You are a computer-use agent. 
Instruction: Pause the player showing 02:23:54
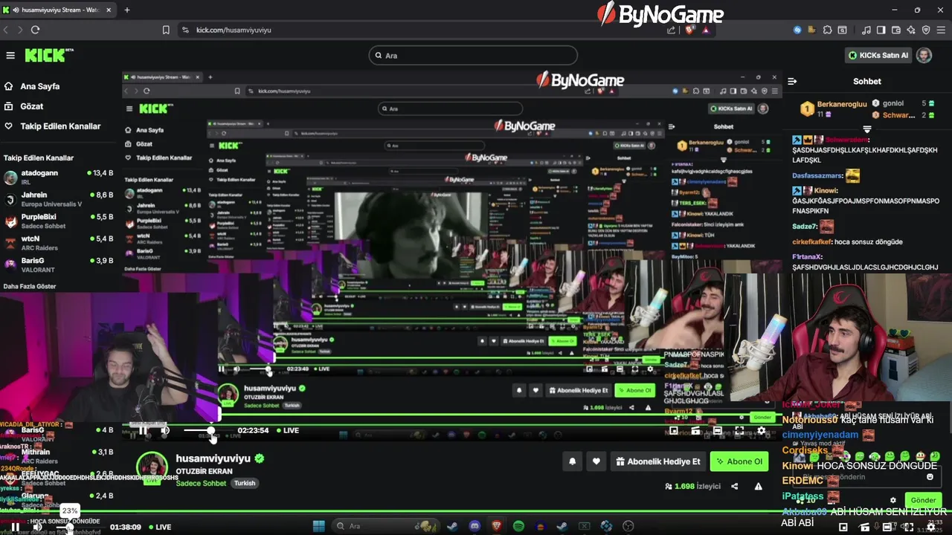tap(143, 430)
